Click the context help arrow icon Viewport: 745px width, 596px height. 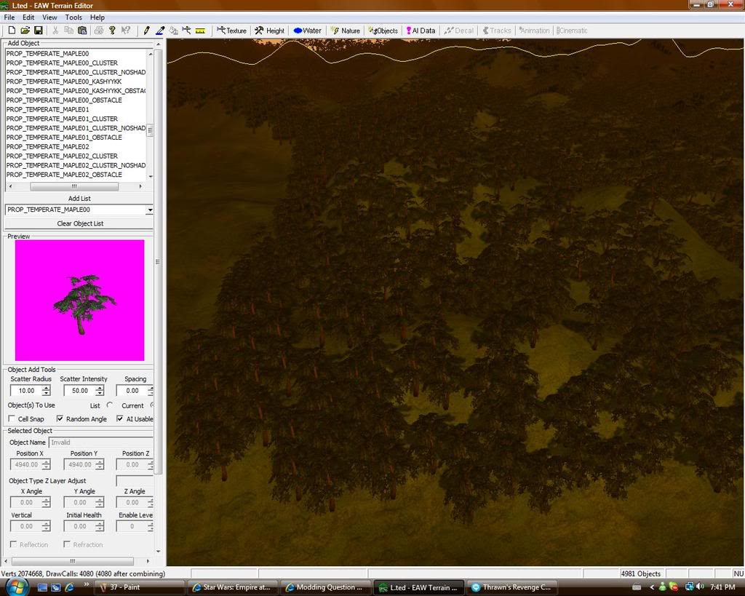point(126,31)
